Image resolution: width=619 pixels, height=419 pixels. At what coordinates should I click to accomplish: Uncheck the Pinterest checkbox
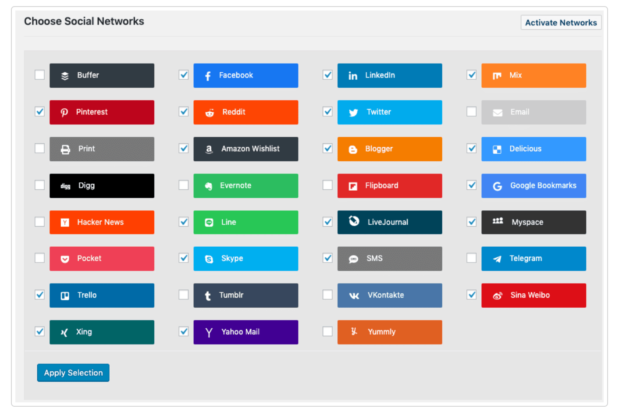click(40, 112)
